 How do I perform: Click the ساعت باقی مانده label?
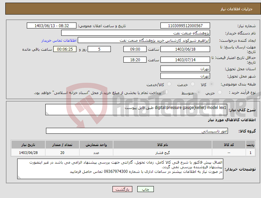coord(37,49)
